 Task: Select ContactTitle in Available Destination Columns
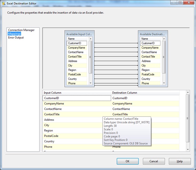150,57
